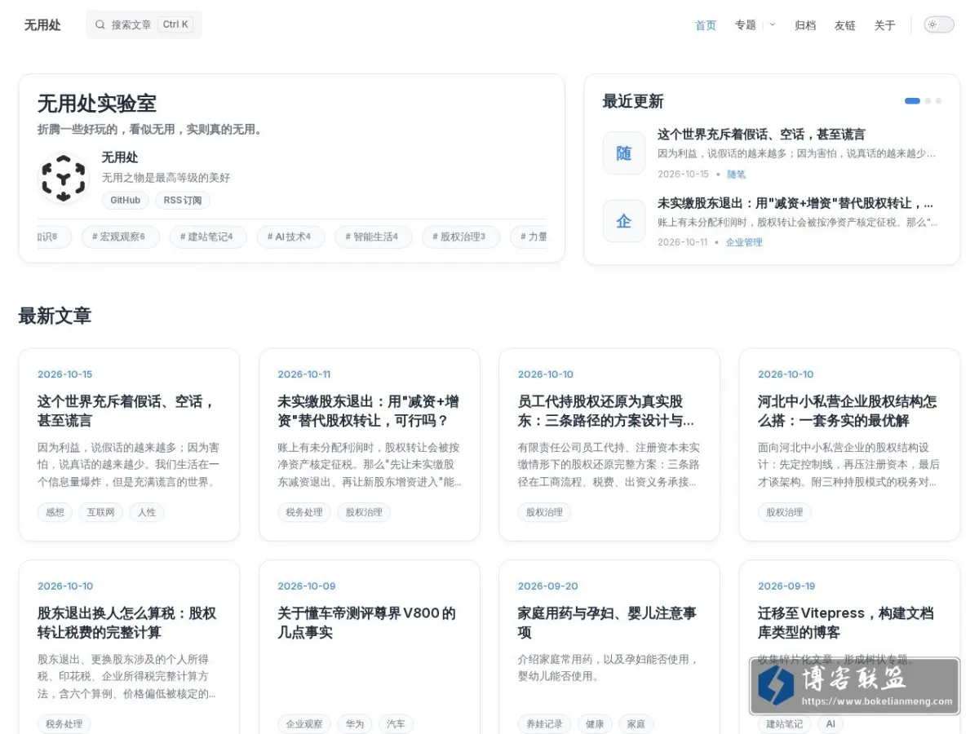The width and height of the screenshot is (979, 734).
Task: Click the 最近更新 heading
Action: pyautogui.click(x=632, y=101)
